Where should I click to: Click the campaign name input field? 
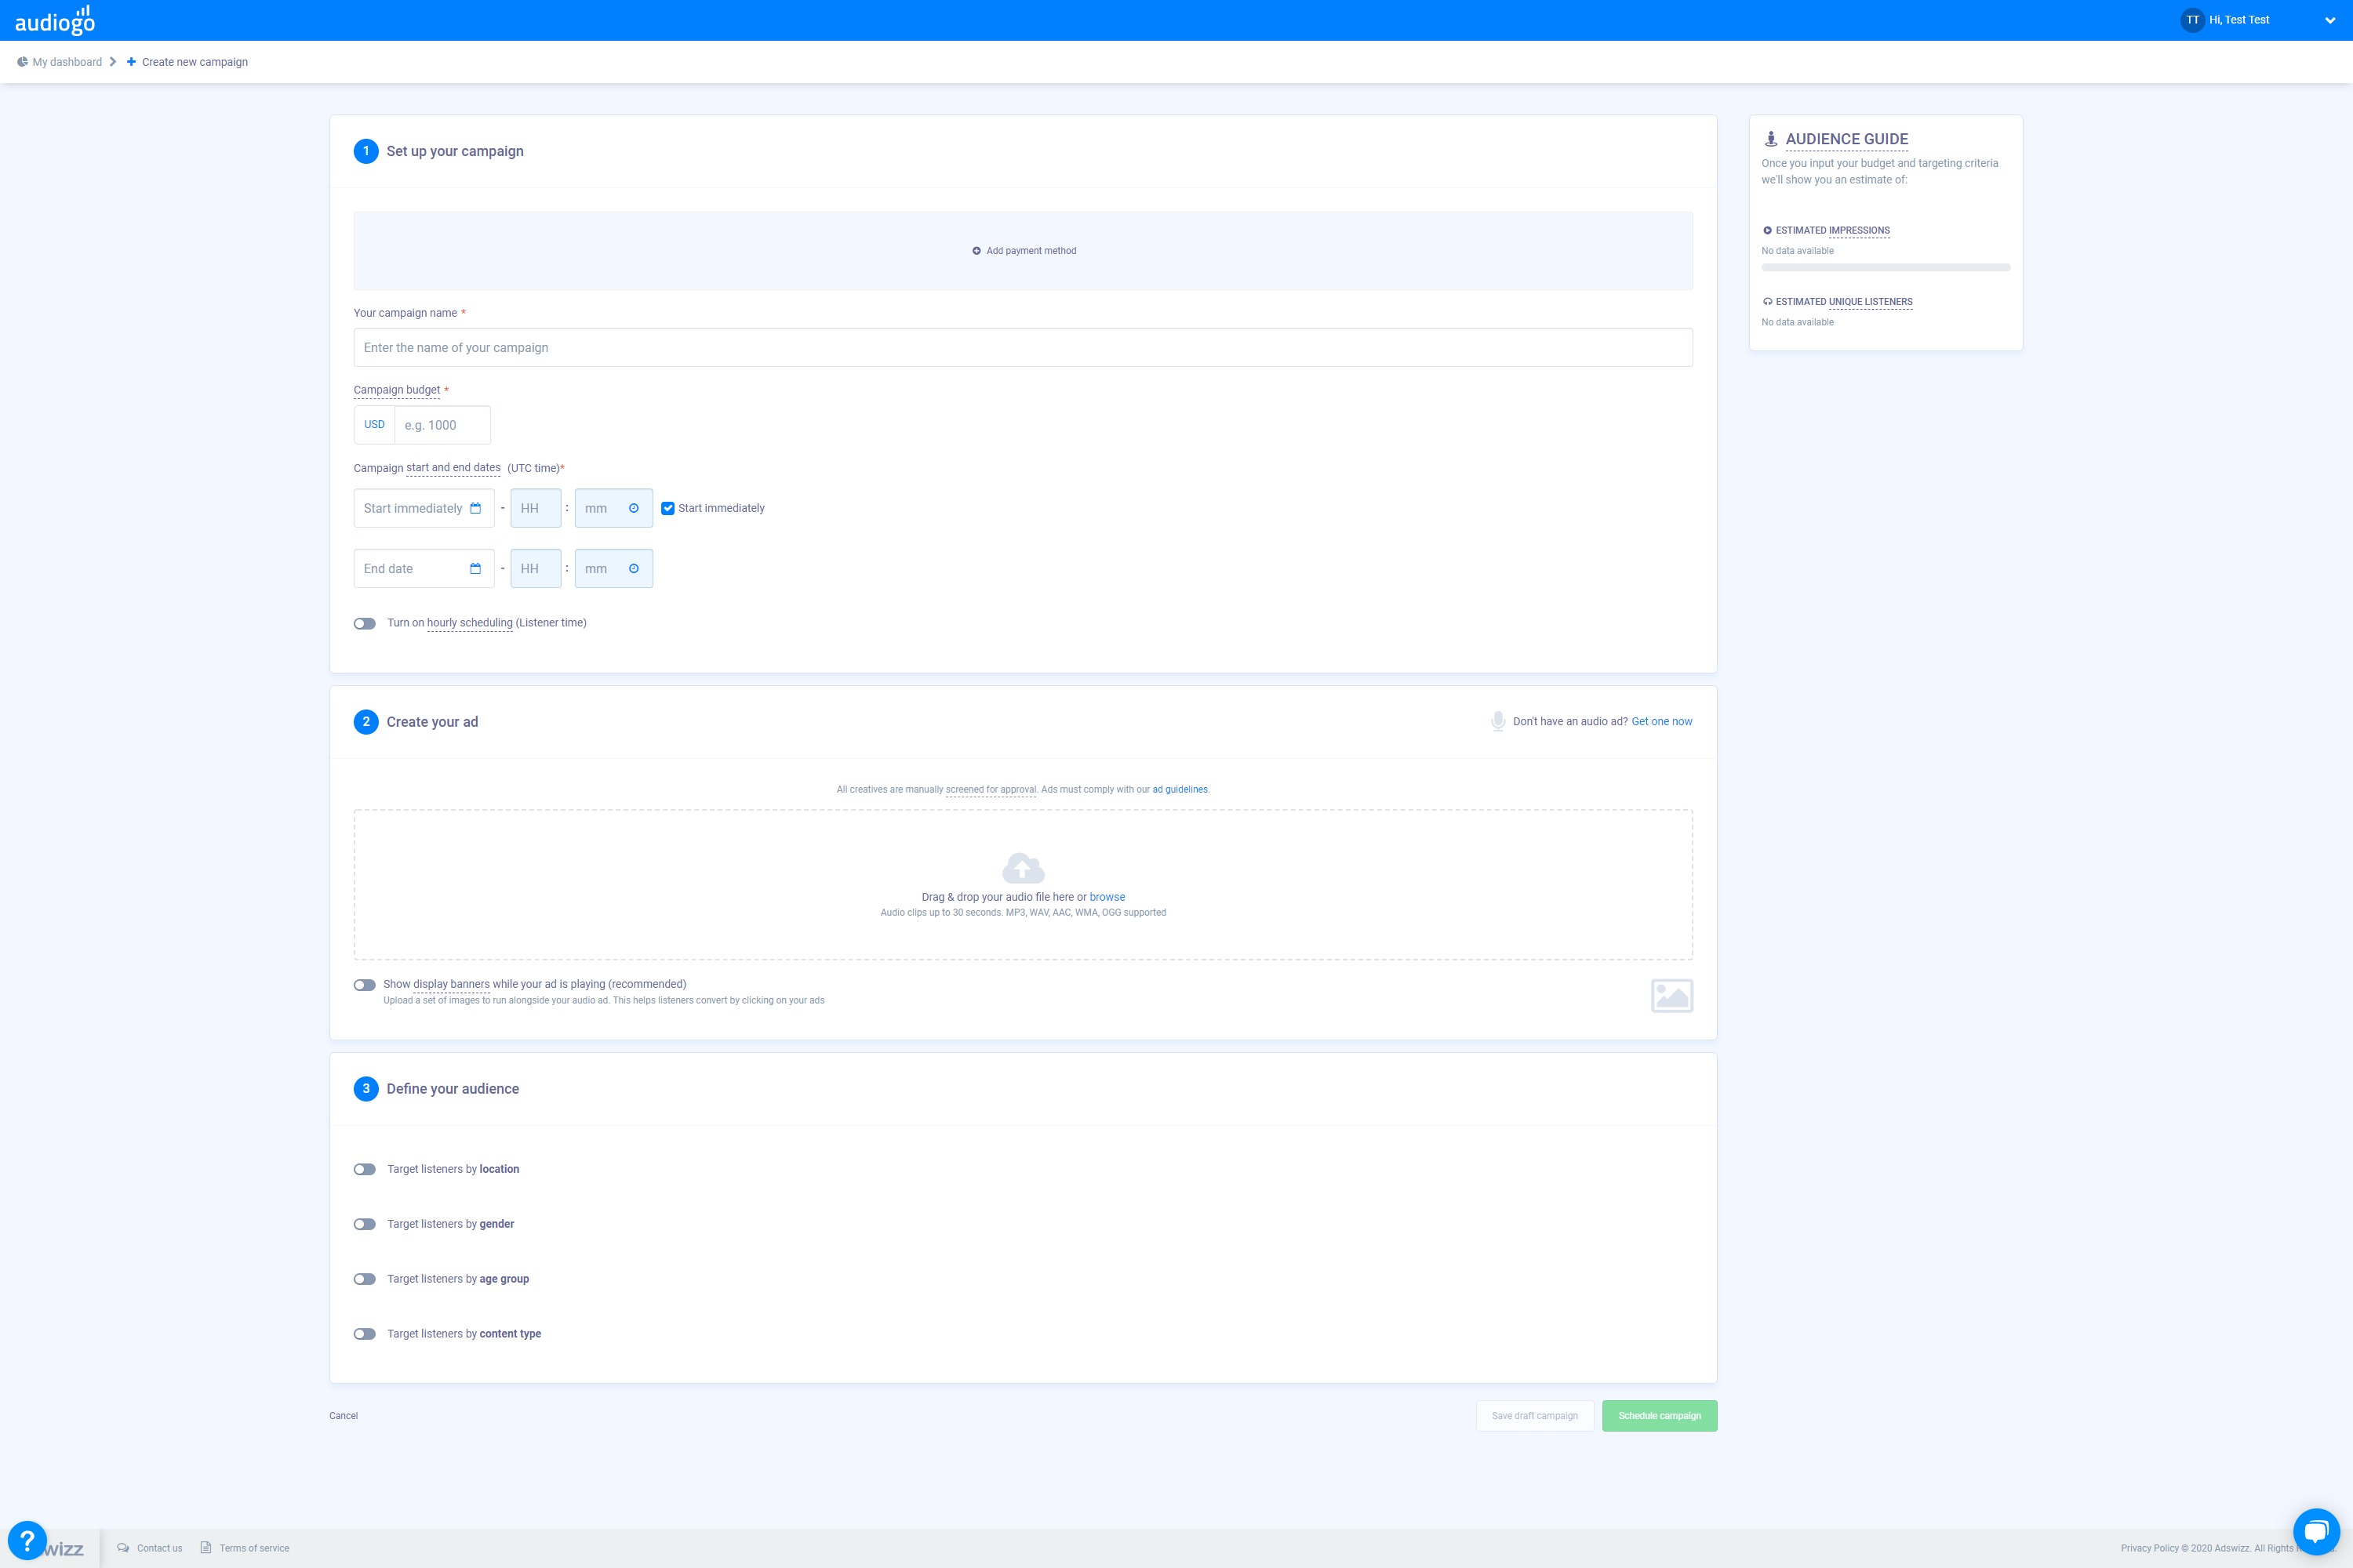1023,348
